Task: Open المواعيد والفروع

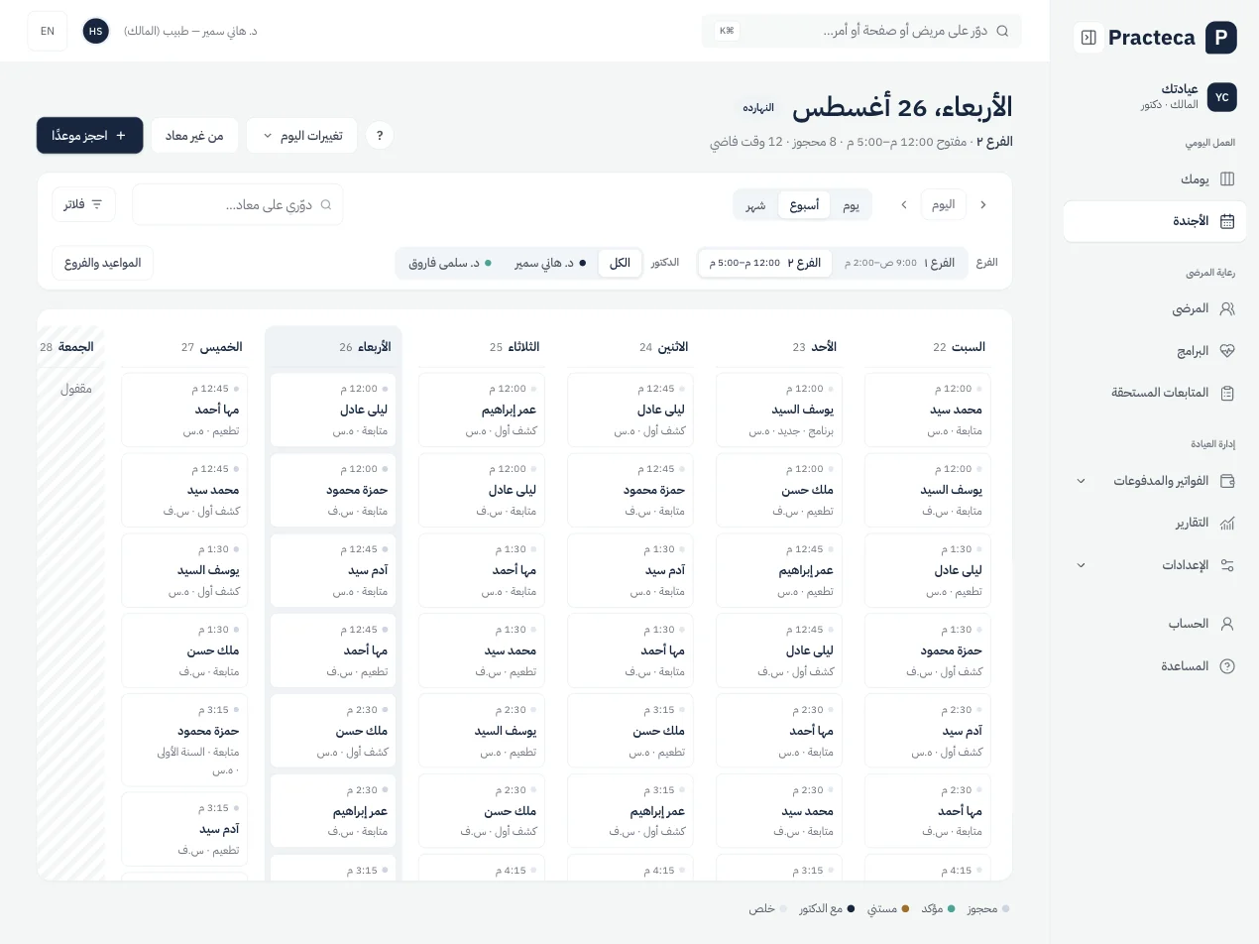Action: tap(103, 263)
